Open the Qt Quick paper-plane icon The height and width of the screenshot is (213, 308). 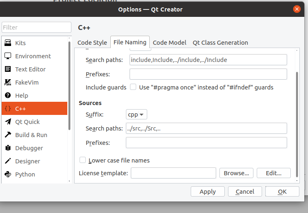8,121
